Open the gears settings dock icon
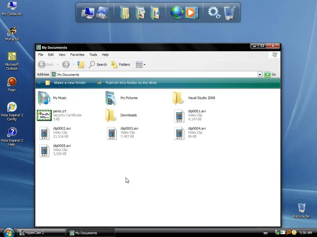 pos(214,12)
